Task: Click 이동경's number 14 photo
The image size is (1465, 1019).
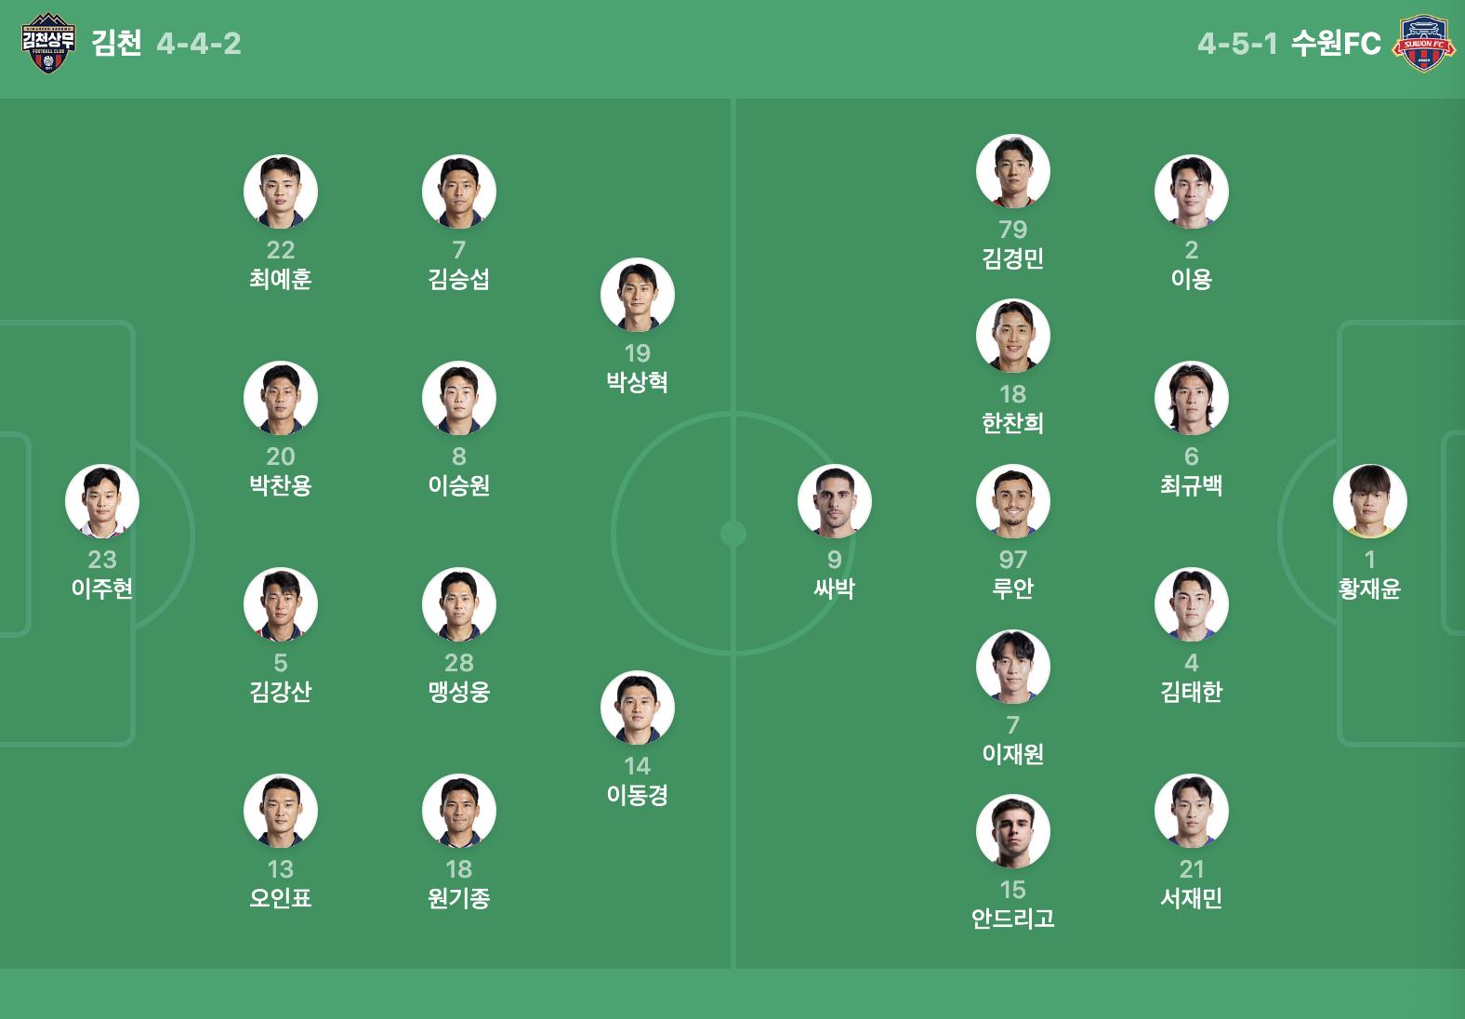Action: [638, 708]
